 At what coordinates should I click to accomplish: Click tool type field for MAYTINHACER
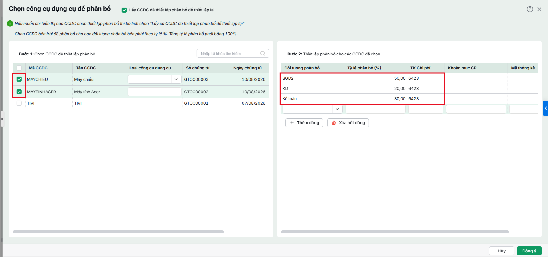tap(155, 92)
